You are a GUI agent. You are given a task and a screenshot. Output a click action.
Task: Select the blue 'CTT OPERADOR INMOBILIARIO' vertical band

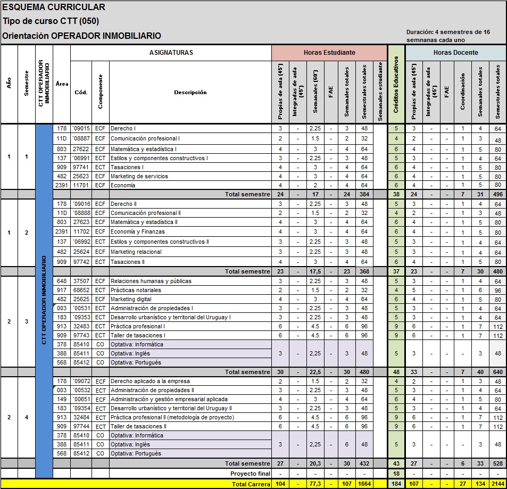coord(44,301)
